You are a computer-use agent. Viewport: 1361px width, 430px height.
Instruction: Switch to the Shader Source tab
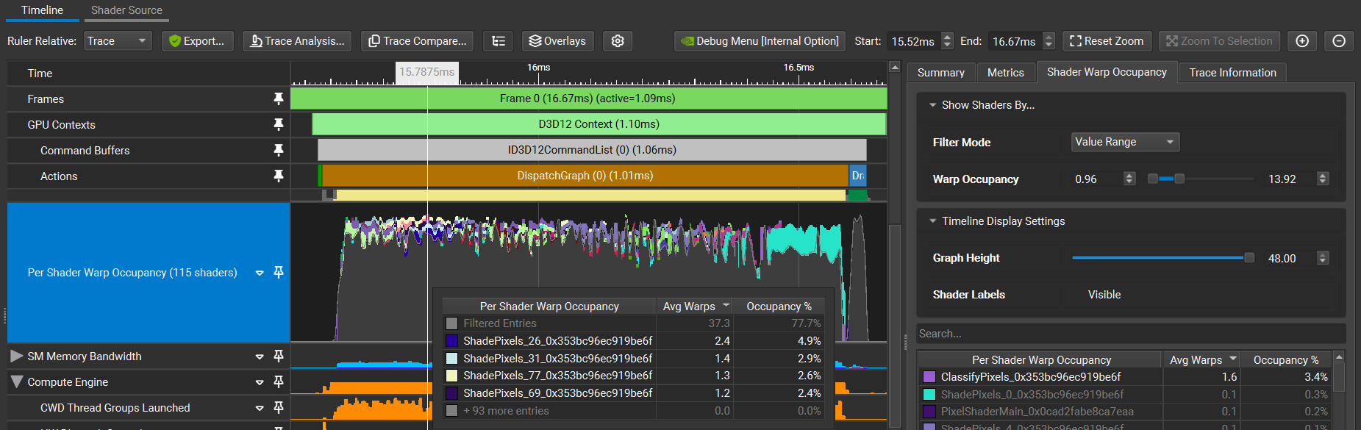coord(126,10)
